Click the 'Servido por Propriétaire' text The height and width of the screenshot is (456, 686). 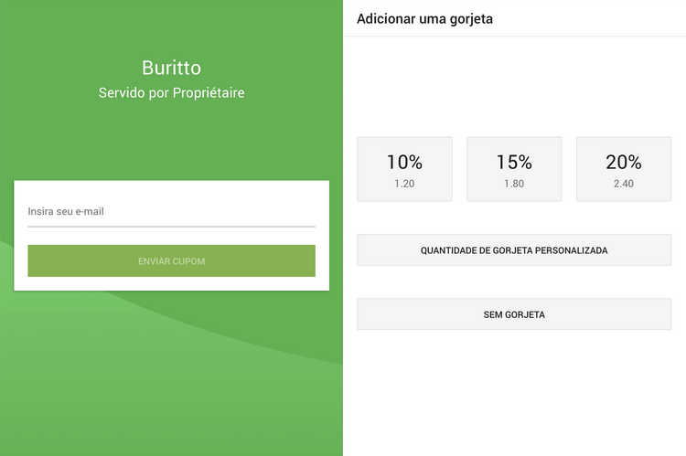click(x=171, y=93)
